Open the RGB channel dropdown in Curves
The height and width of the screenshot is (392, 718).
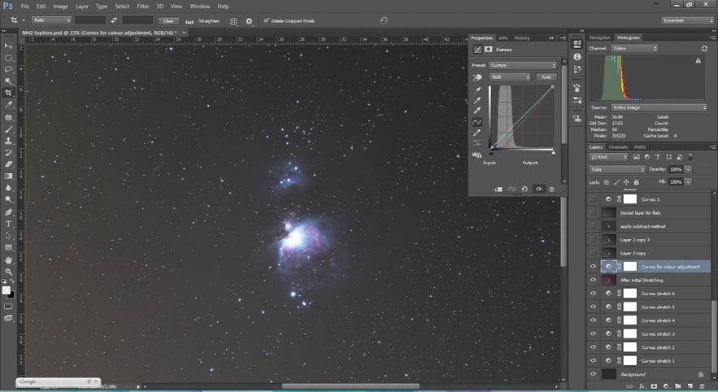coord(510,77)
